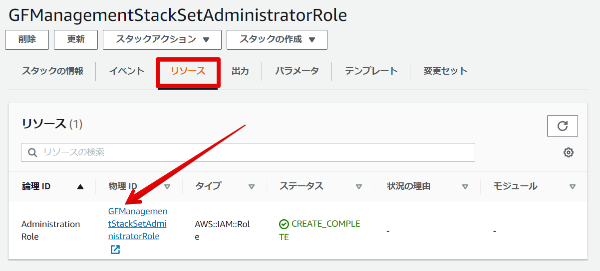Click the AWS::IAM::Role type cell
Image resolution: width=600 pixels, height=271 pixels.
(x=222, y=230)
